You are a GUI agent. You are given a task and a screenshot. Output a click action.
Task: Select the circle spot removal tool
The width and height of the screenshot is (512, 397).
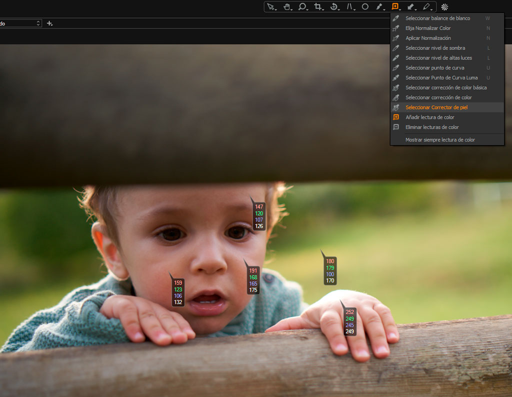click(x=365, y=7)
